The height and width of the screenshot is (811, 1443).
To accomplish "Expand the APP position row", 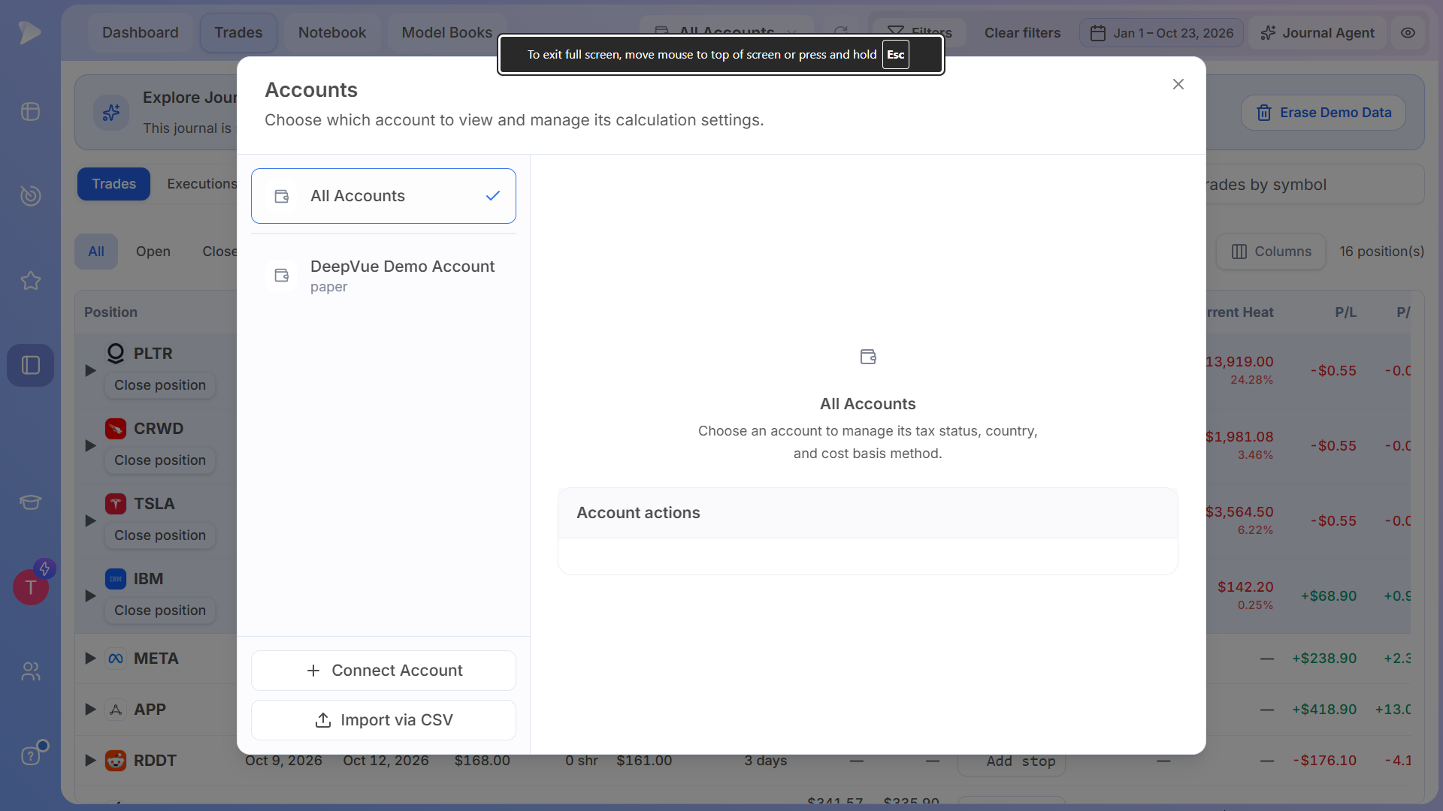I will tap(90, 710).
